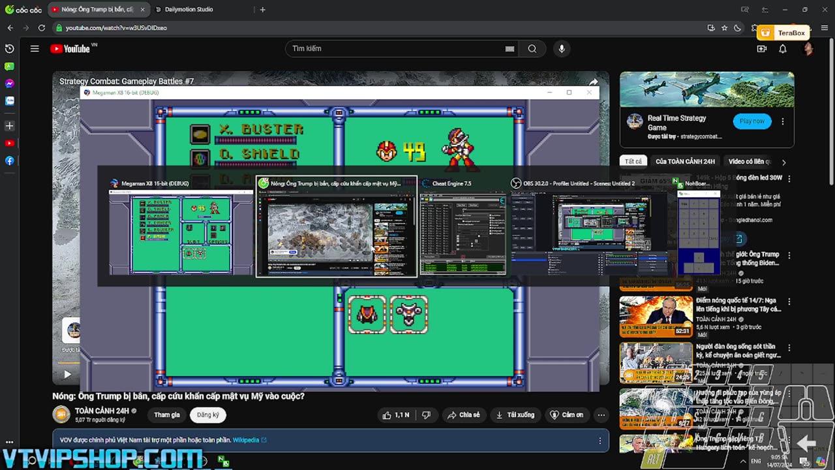This screenshot has width=835, height=470.
Task: Click the Tải xuống download button
Action: (515, 415)
